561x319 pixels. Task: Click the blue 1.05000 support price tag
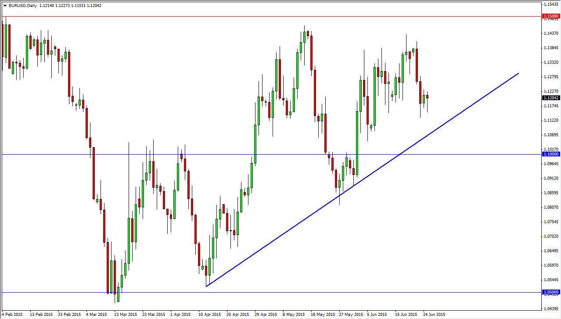(550, 292)
